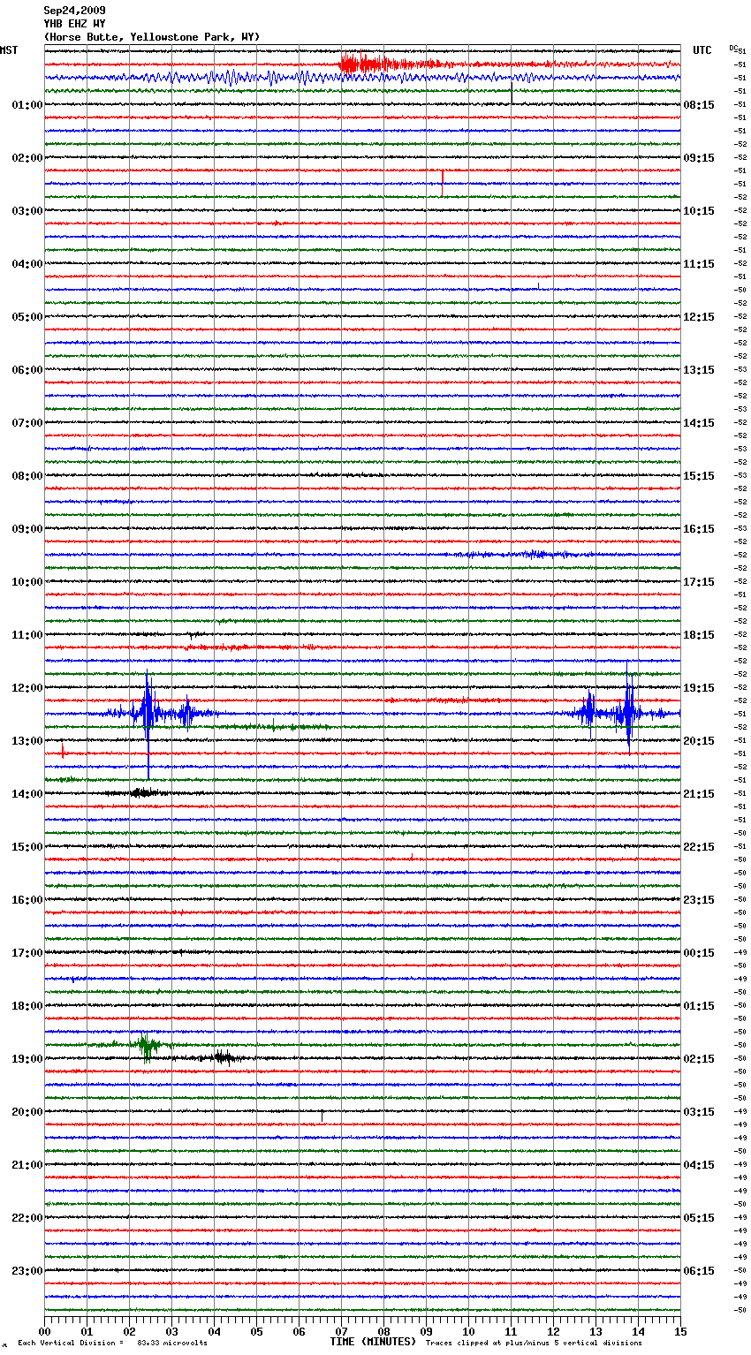The image size is (751, 1355).
Task: Click the 08:15 UTC time label
Action: pyautogui.click(x=699, y=105)
